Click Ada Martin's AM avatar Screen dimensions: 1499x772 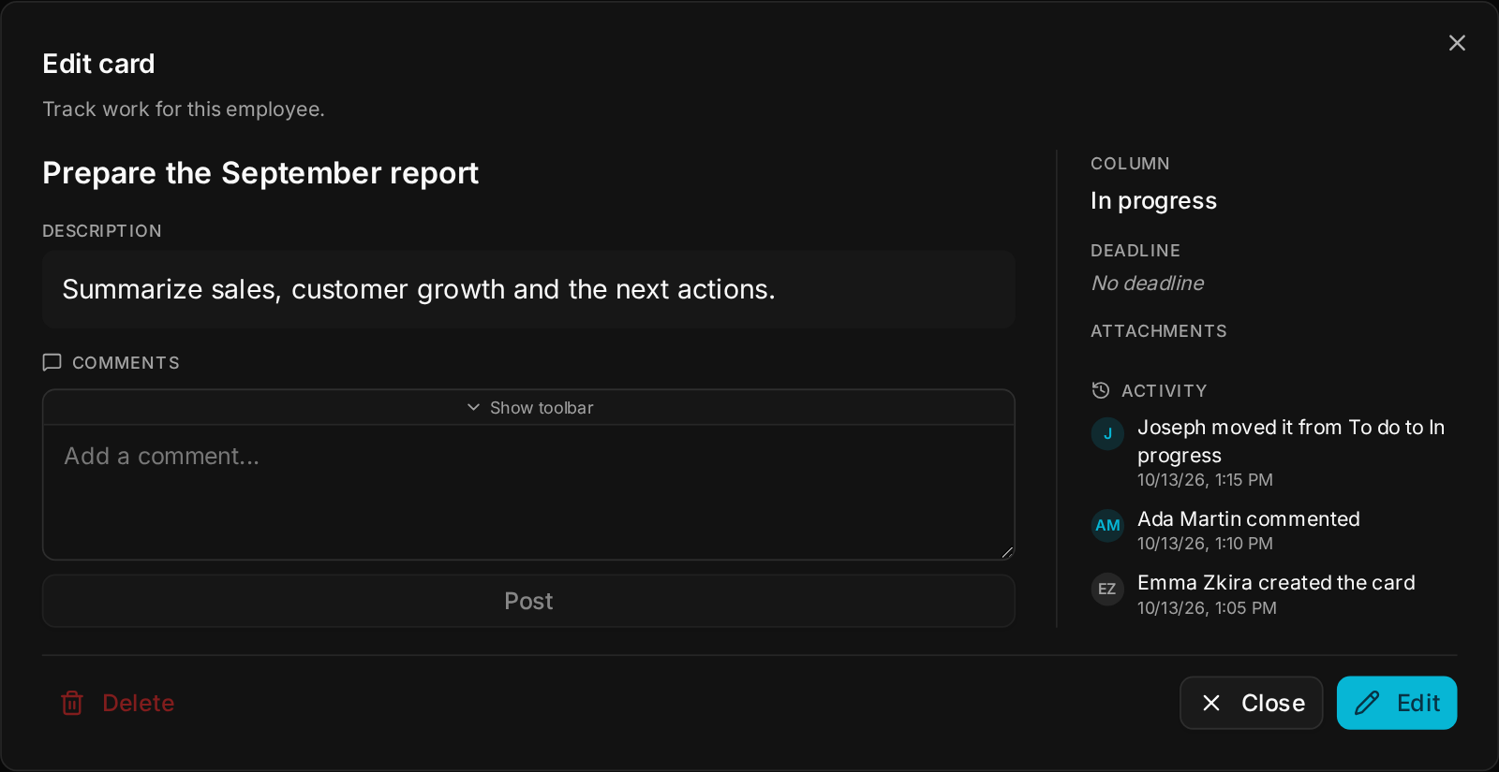tap(1107, 525)
